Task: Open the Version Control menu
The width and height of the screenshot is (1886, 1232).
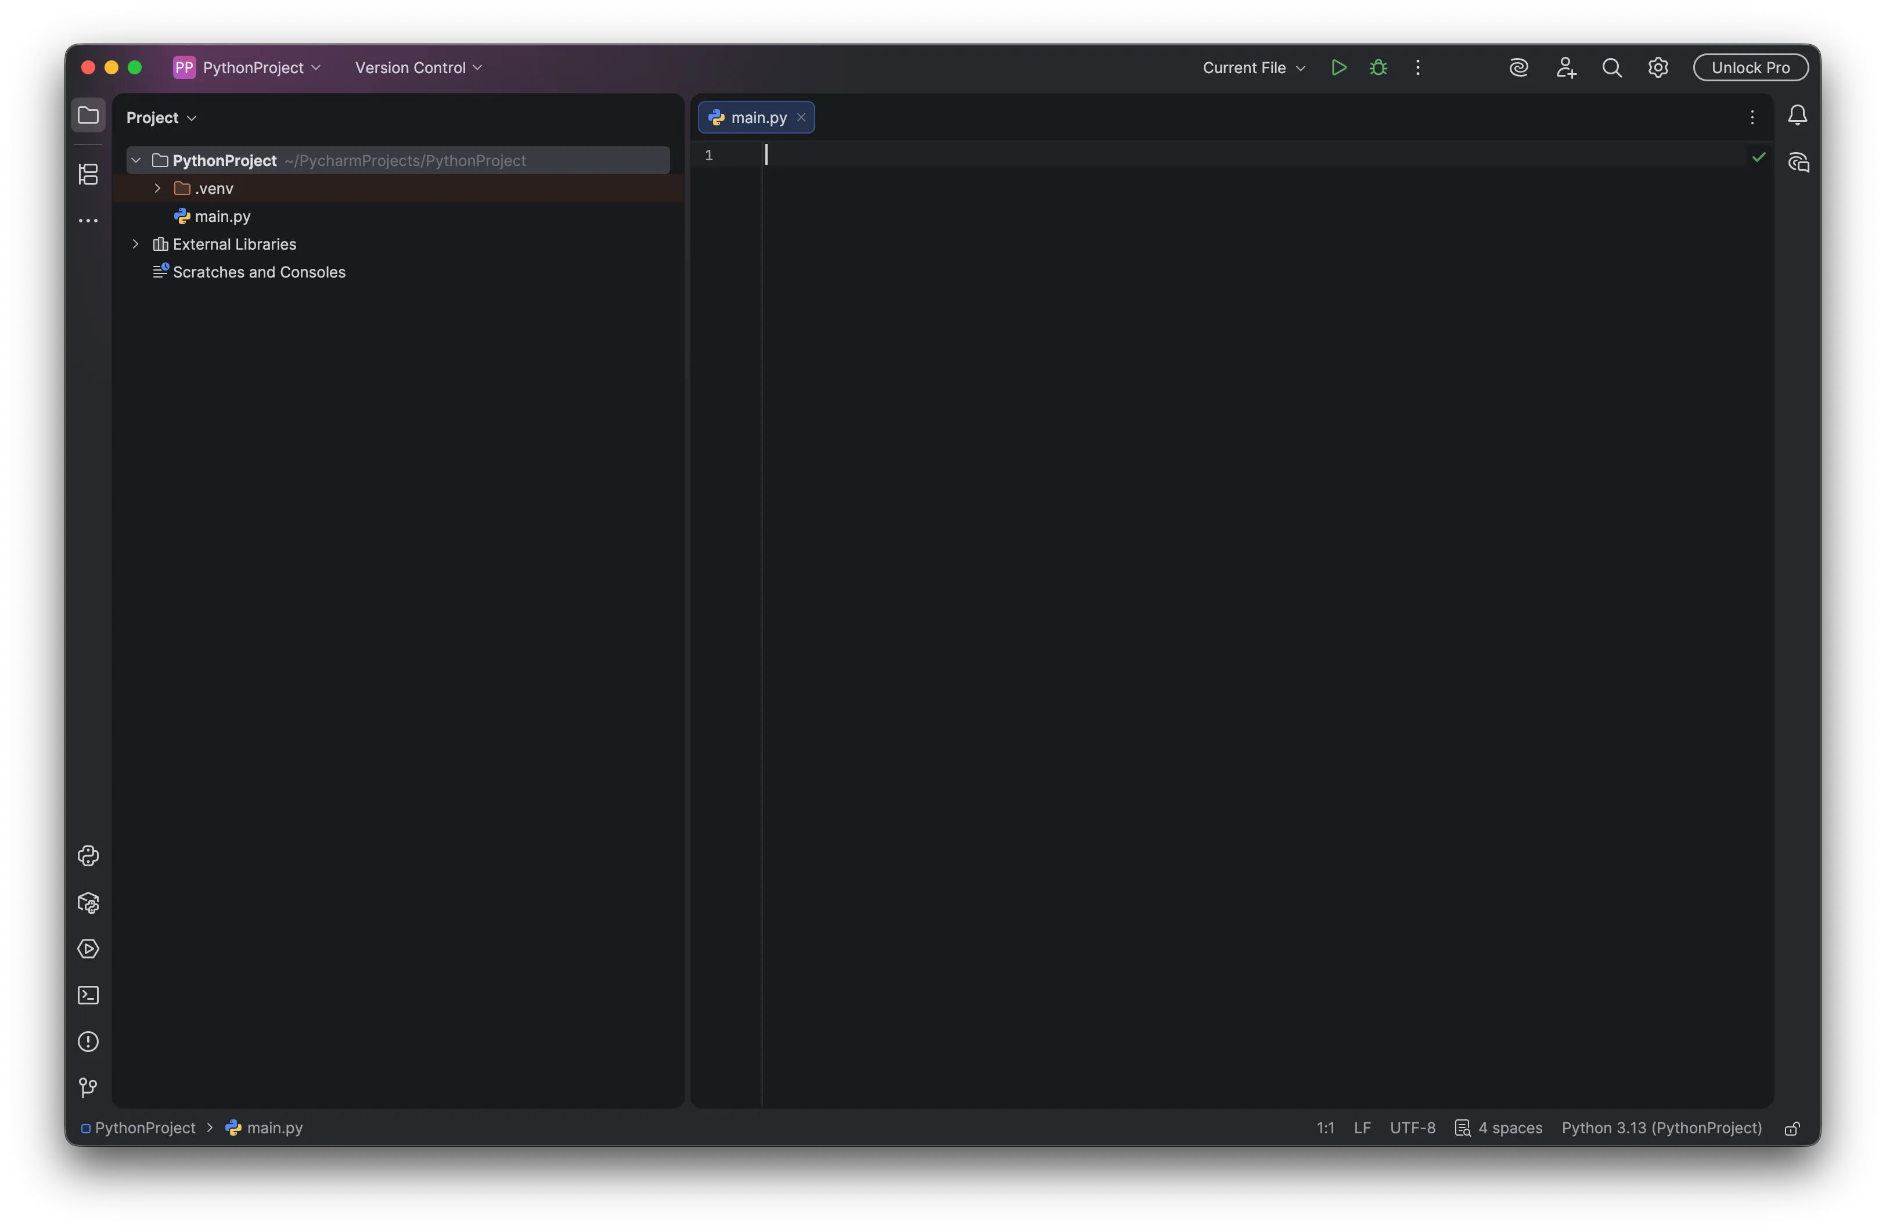Action: pyautogui.click(x=417, y=67)
